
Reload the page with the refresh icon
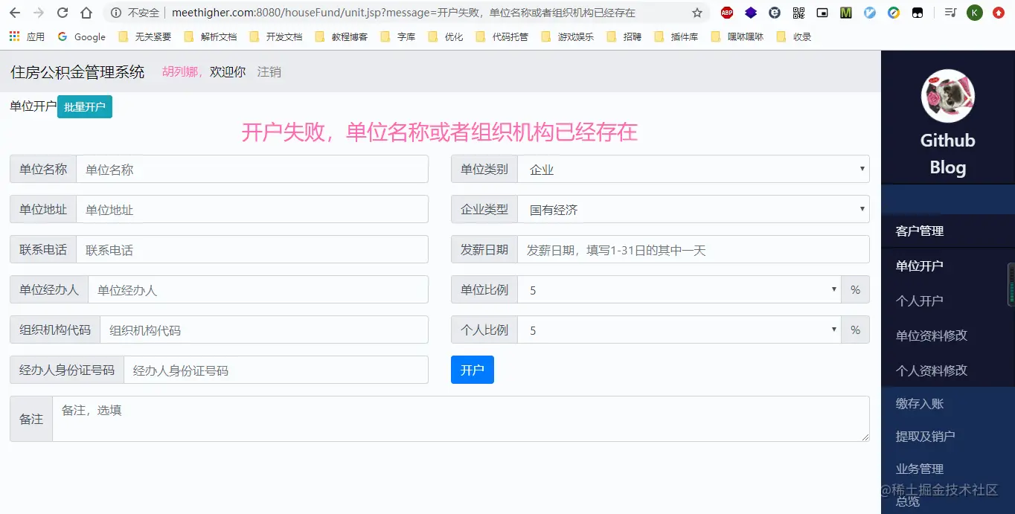[63, 13]
